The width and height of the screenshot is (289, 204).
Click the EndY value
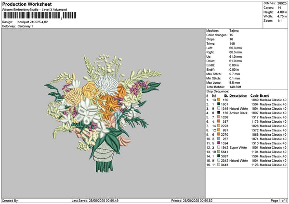(x=234, y=70)
